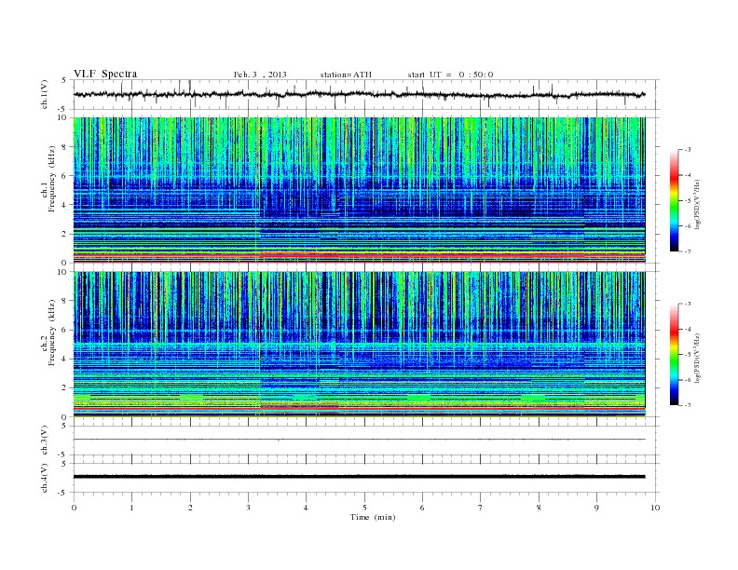Click the "log(PSD)(V²/Hz)" label of the upper colorbar
This screenshot has height=570, width=738.
697,204
